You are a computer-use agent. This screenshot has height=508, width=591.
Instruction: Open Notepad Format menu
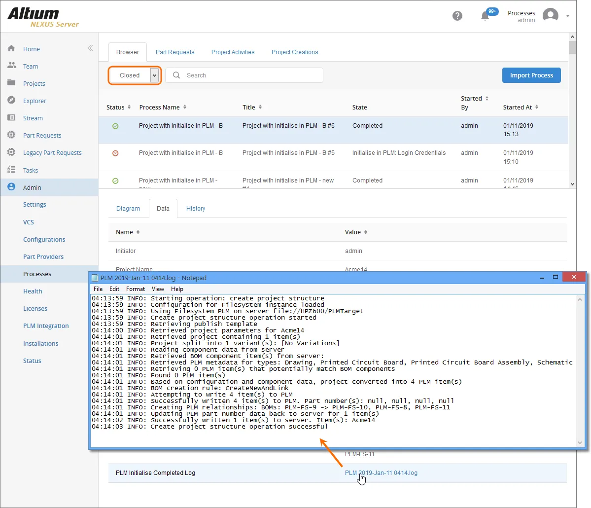[x=136, y=289]
